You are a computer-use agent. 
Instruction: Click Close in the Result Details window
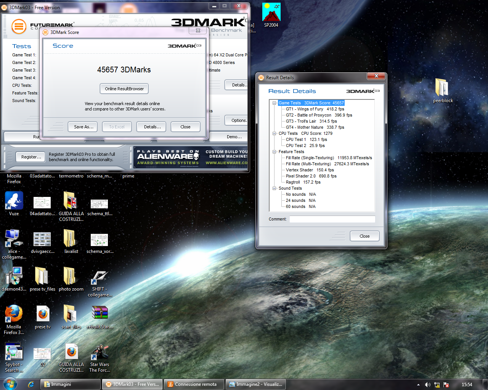pyautogui.click(x=364, y=236)
